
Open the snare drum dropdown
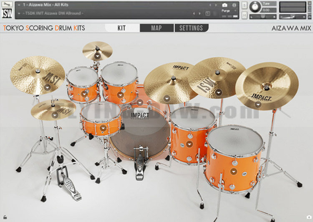(x=103, y=128)
